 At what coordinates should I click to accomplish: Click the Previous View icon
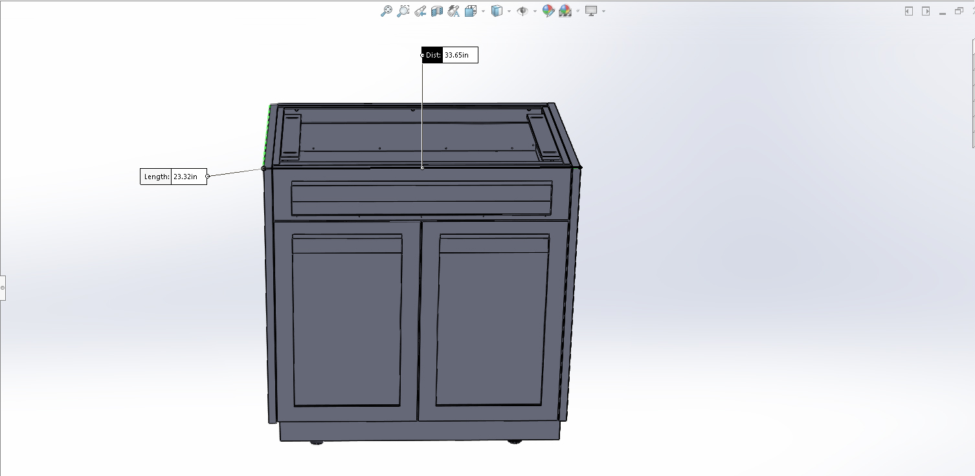coord(420,11)
